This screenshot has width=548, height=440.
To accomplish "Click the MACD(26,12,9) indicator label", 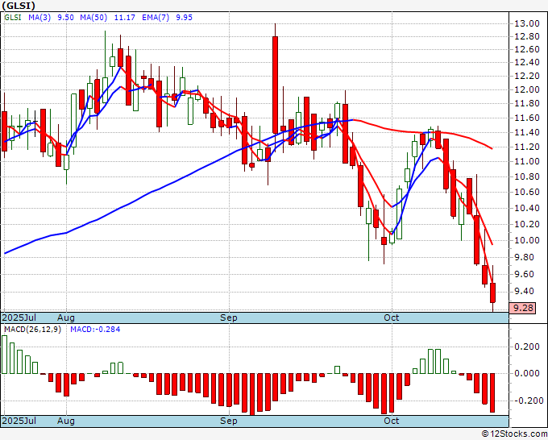I will pos(32,330).
